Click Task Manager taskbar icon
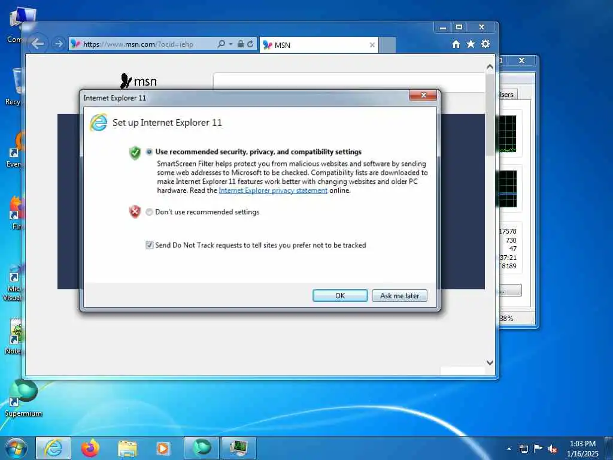The width and height of the screenshot is (613, 460). coord(239,448)
